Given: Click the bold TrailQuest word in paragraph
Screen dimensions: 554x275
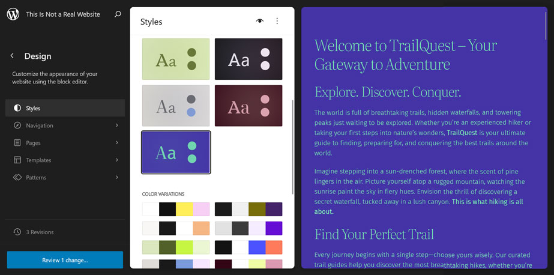Looking at the screenshot, I should point(462,133).
